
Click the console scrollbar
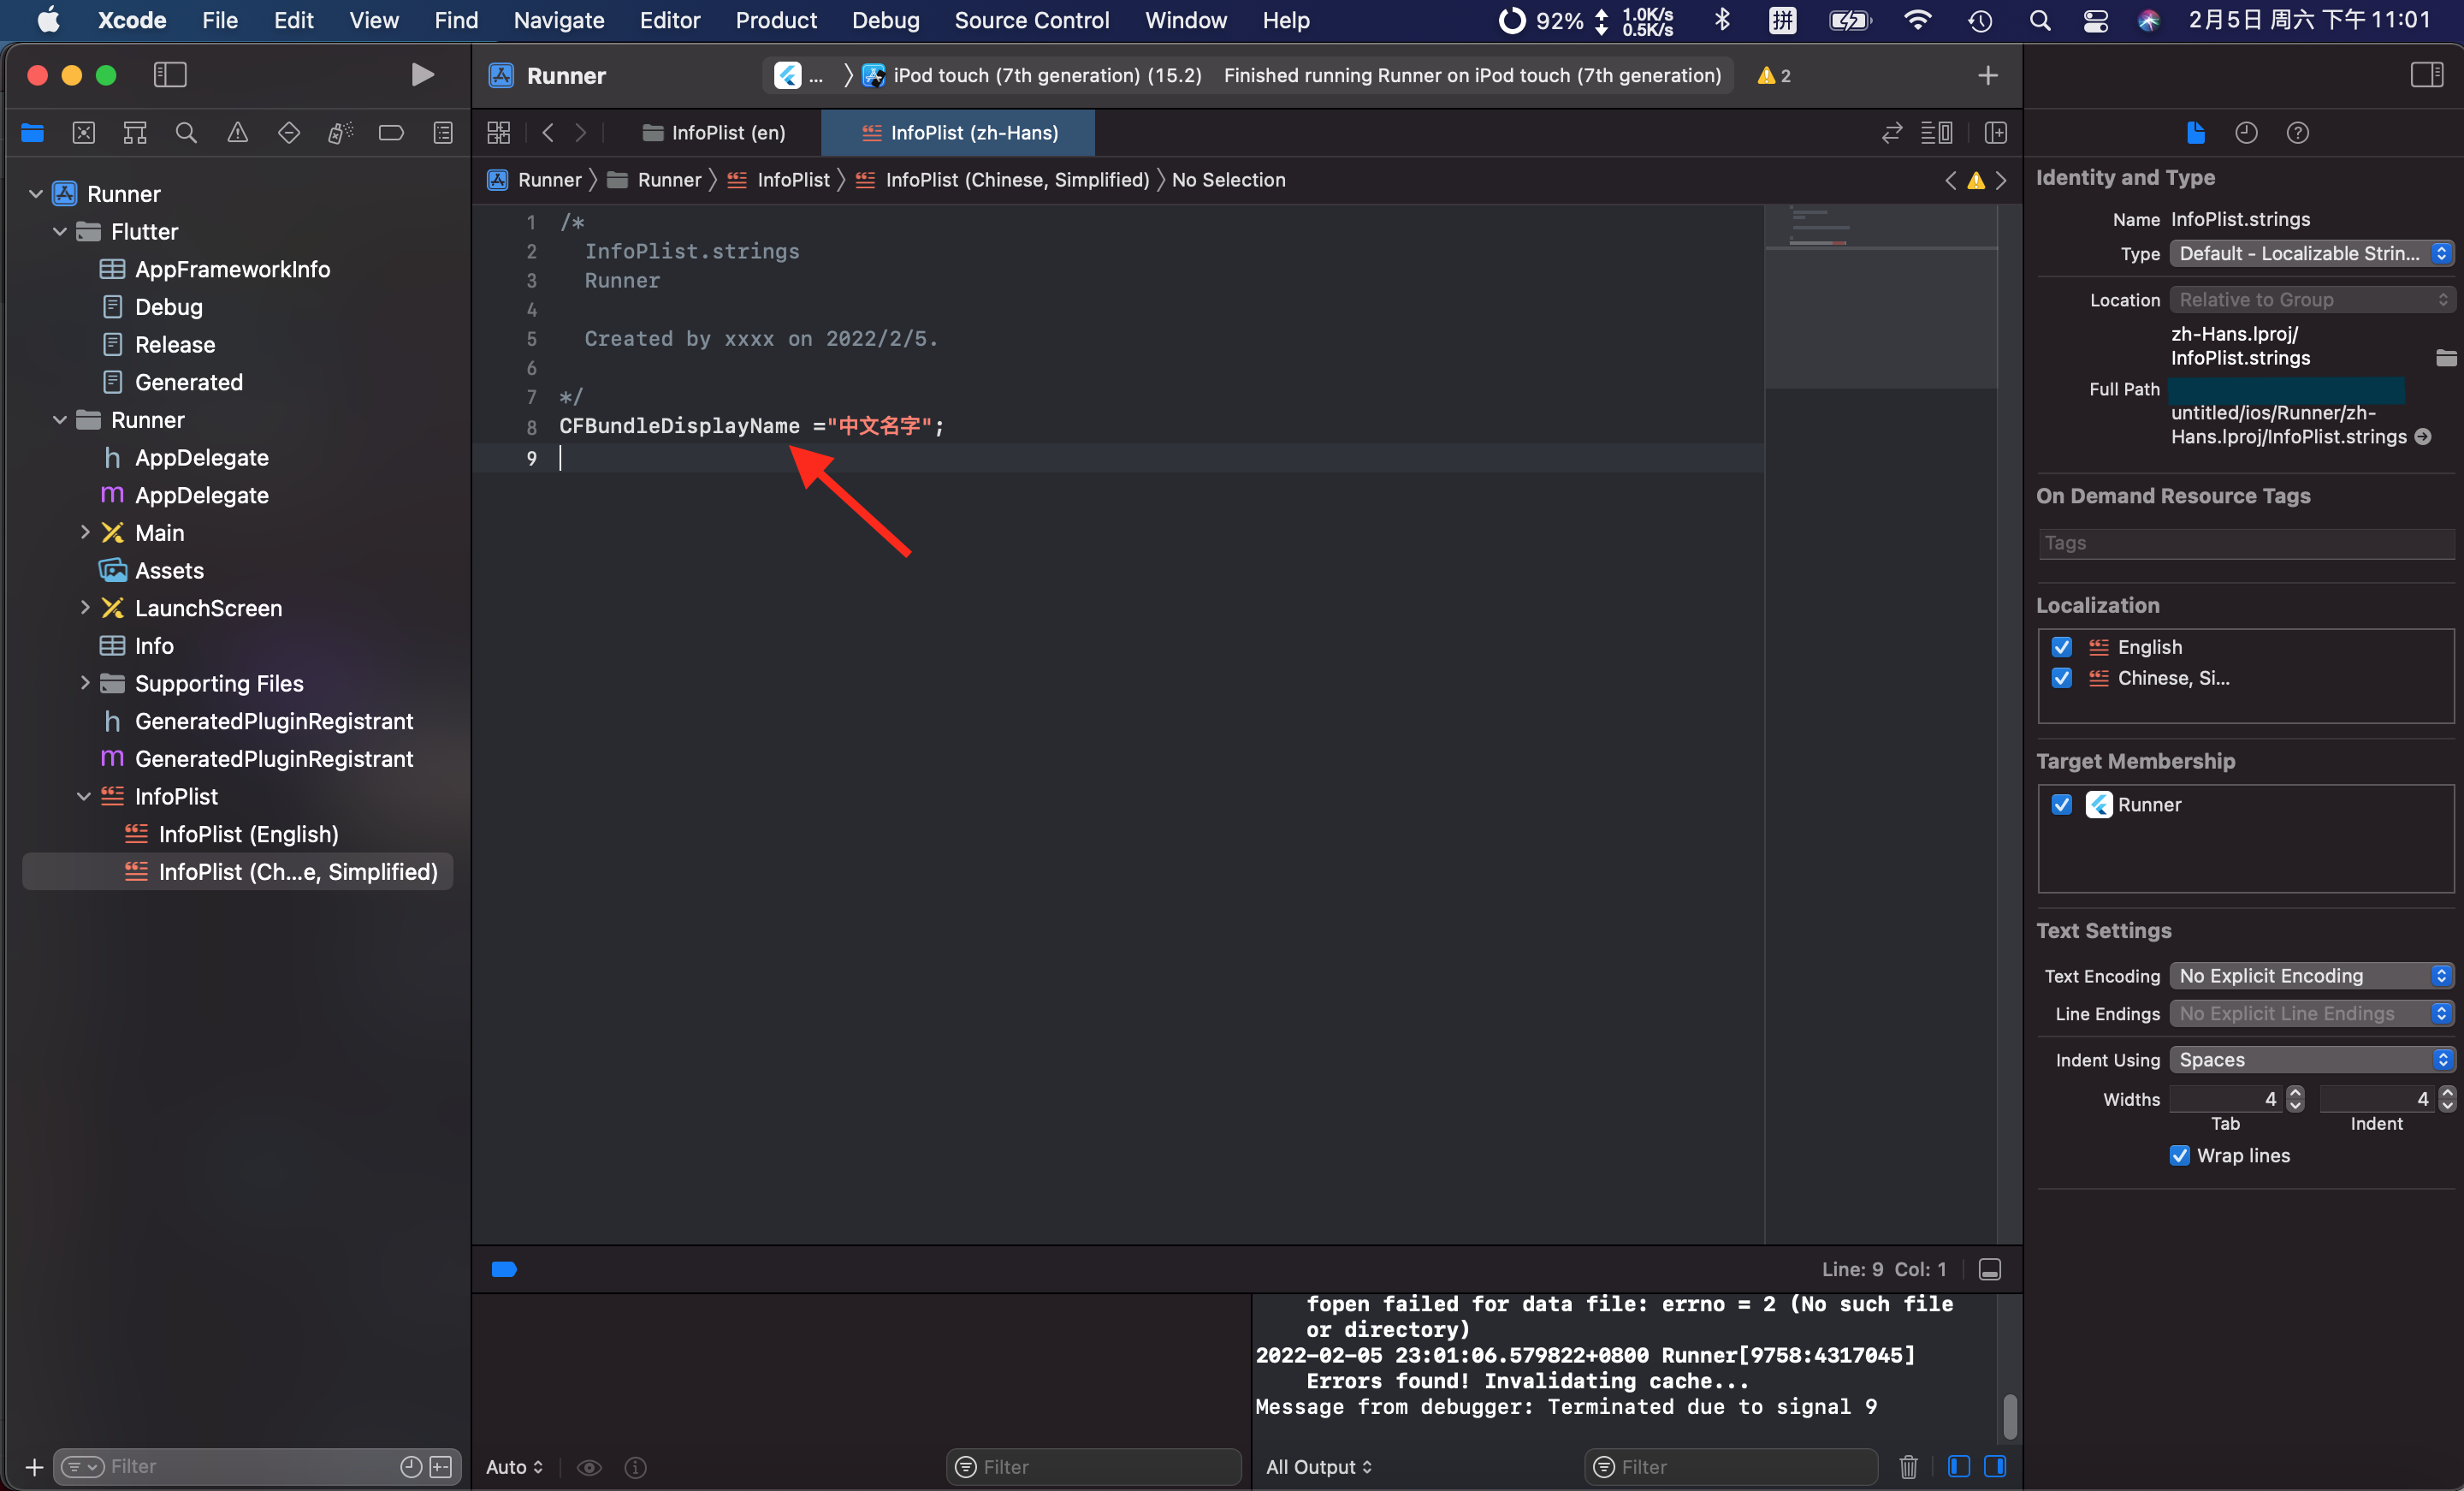tap(2010, 1415)
